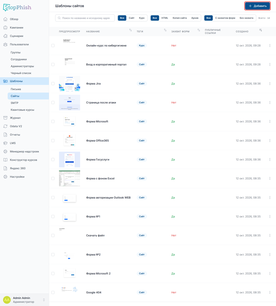The width and height of the screenshot is (276, 306).
Task: Sort by Создано column sort icon
Action: tap(261, 30)
